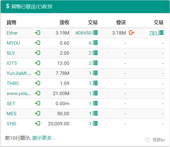170x147 pixels.
Task: Click the receive arrow icon in MES row
Action: click(x=37, y=113)
